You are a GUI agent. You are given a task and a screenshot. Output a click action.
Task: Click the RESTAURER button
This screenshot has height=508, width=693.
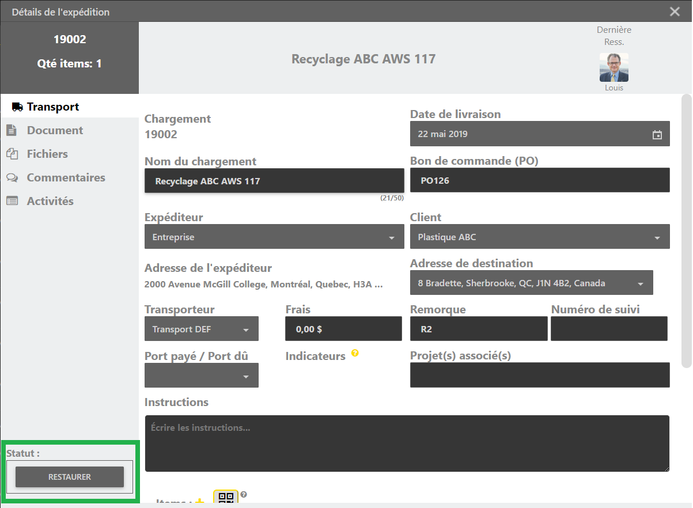pos(70,477)
